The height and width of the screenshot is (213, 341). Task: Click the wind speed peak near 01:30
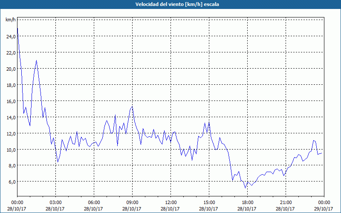[37, 60]
